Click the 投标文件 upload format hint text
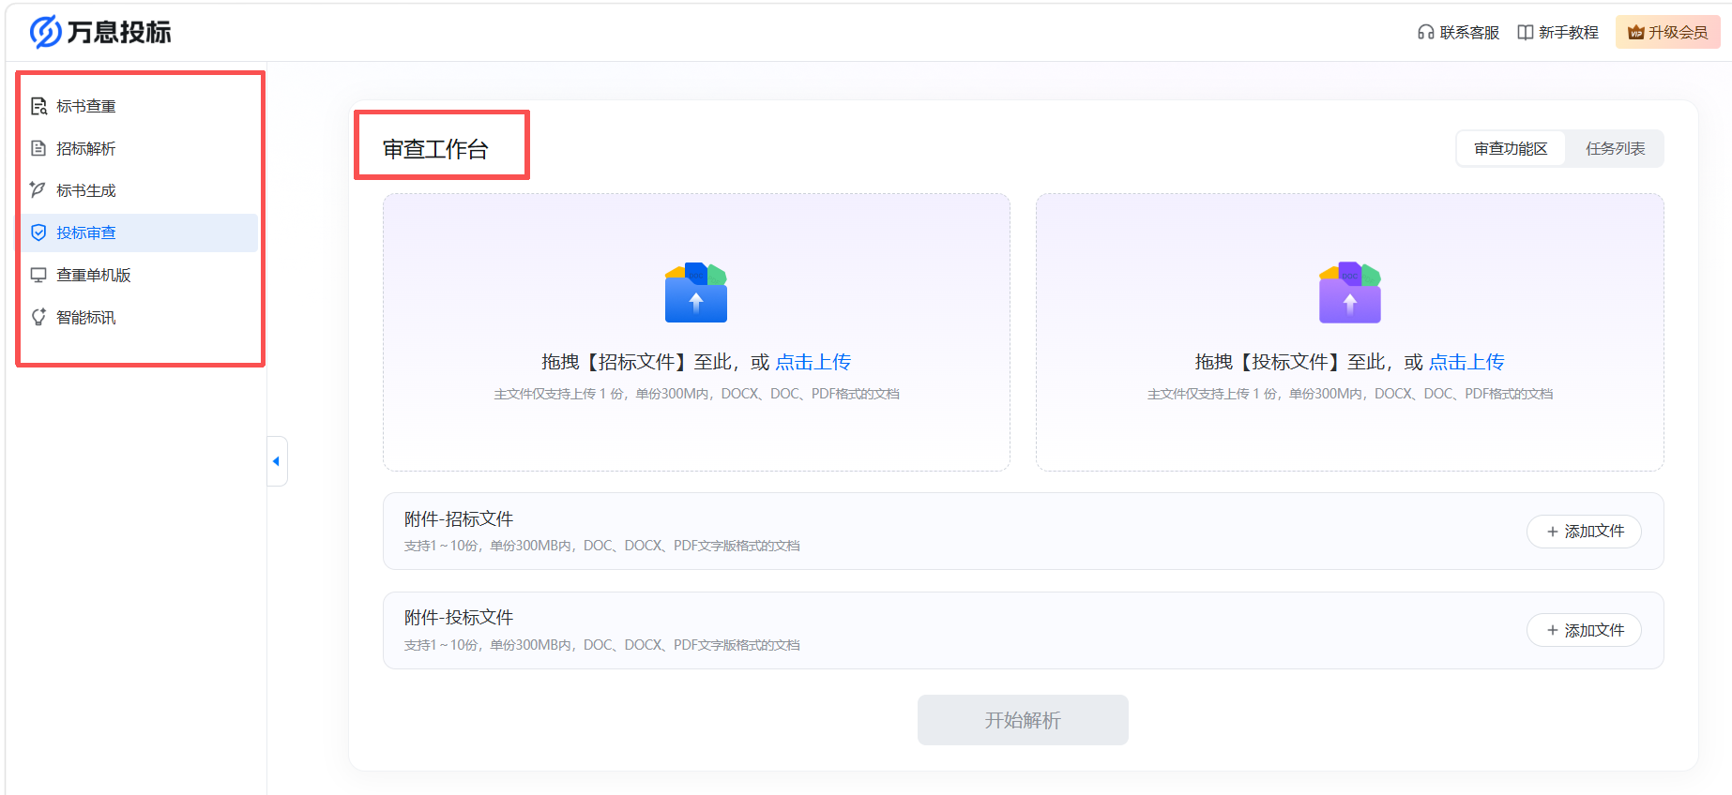Viewport: 1732px width, 795px height. (1350, 394)
